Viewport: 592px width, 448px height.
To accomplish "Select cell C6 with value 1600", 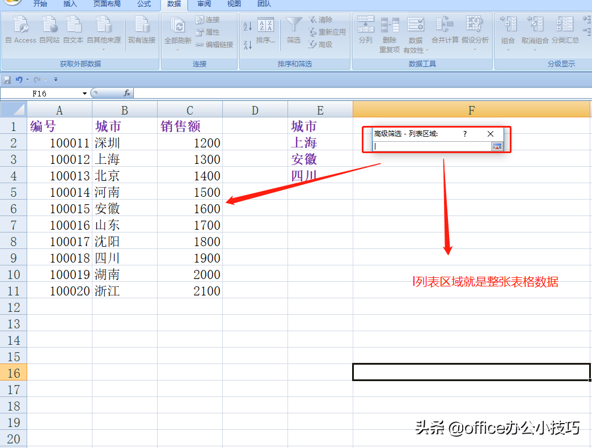I will (190, 209).
